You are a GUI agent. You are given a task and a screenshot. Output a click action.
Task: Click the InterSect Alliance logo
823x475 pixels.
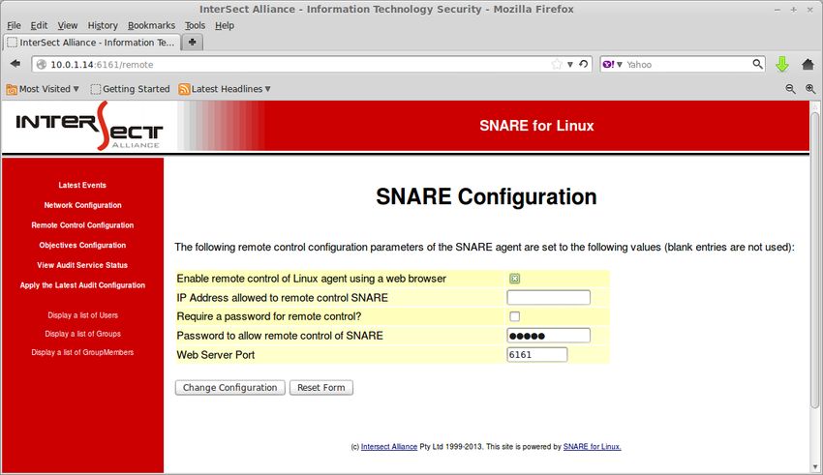click(89, 126)
